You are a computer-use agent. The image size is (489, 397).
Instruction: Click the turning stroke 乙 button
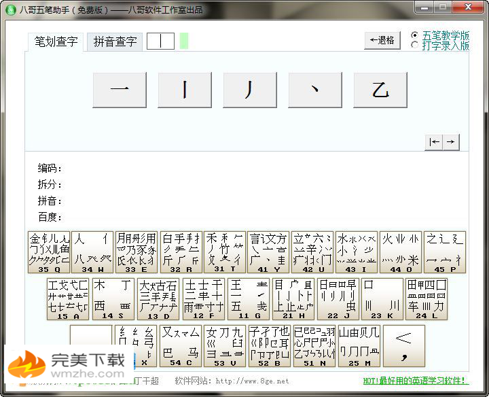coord(380,90)
